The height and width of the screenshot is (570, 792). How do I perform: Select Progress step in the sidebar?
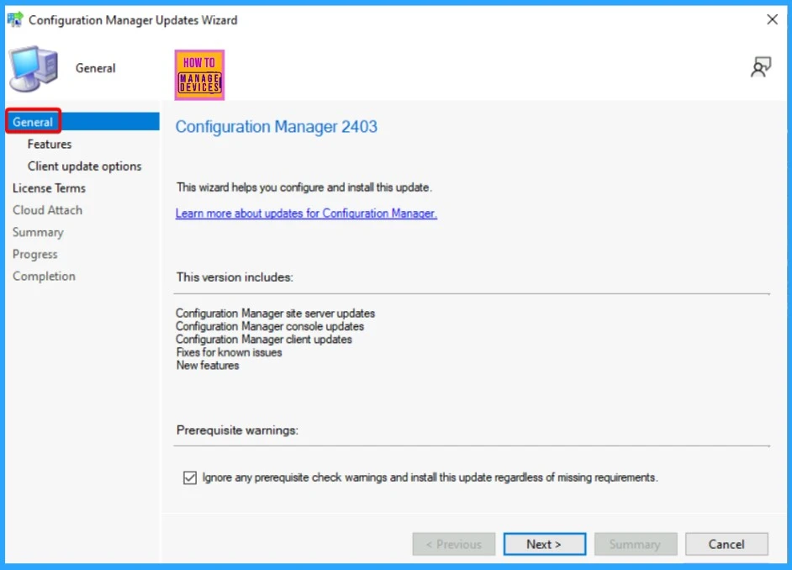click(x=34, y=255)
